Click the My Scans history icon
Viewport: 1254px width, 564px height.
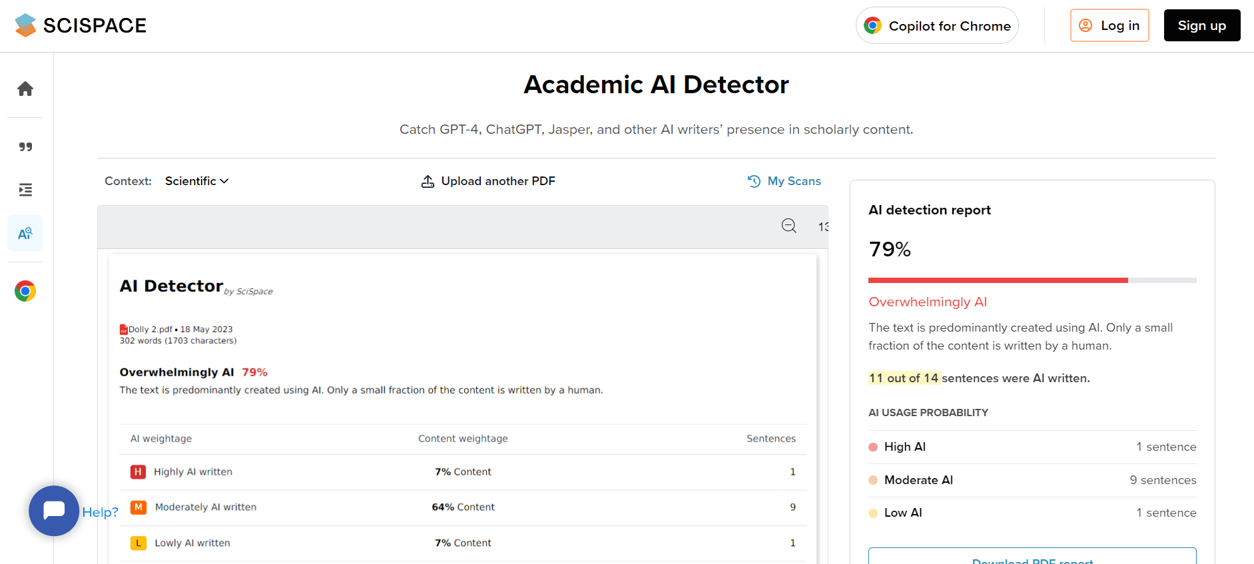click(754, 181)
